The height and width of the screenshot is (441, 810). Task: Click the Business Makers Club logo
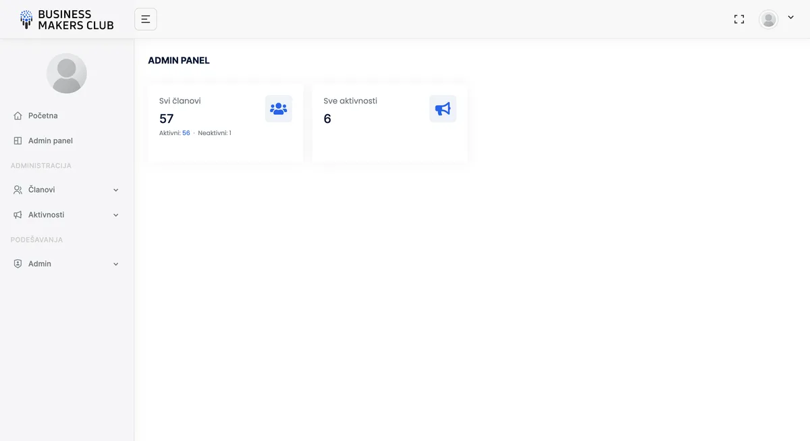click(x=67, y=20)
